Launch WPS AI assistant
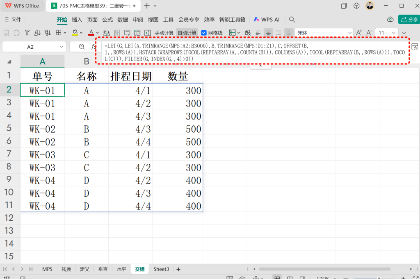Viewport: 420px width, 279px height. [x=267, y=20]
